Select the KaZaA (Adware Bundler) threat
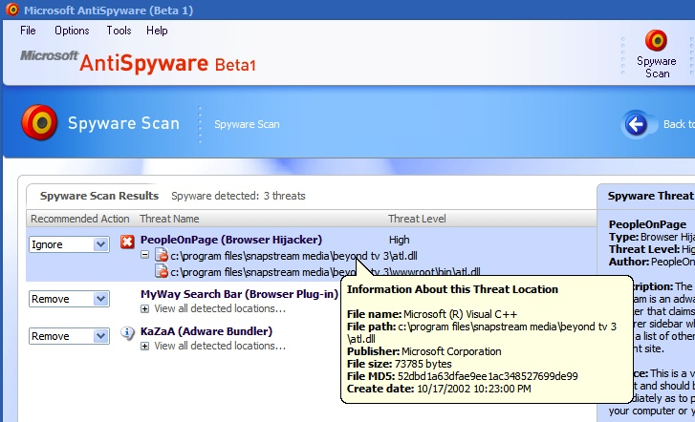695x422 pixels. click(206, 331)
